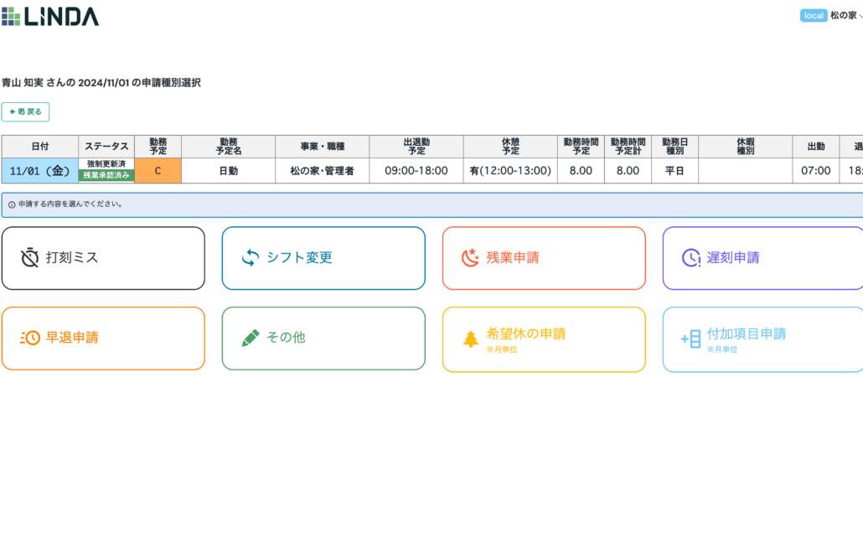Click the moon icon for 残業申請
This screenshot has height=553, width=863.
click(470, 257)
